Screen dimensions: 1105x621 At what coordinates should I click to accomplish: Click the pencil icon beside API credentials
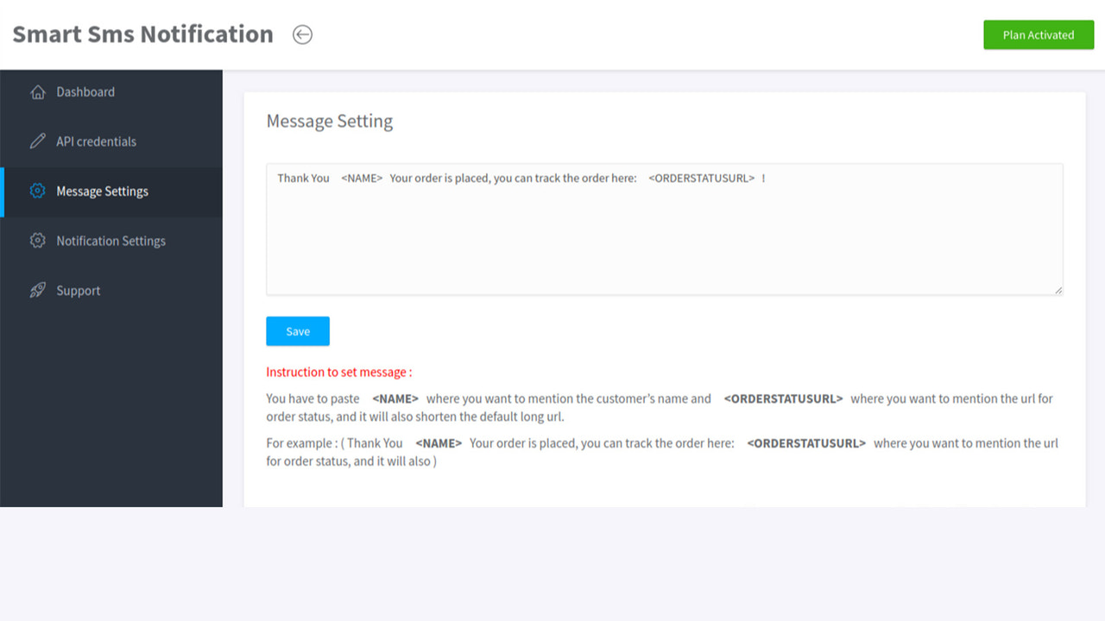point(38,141)
